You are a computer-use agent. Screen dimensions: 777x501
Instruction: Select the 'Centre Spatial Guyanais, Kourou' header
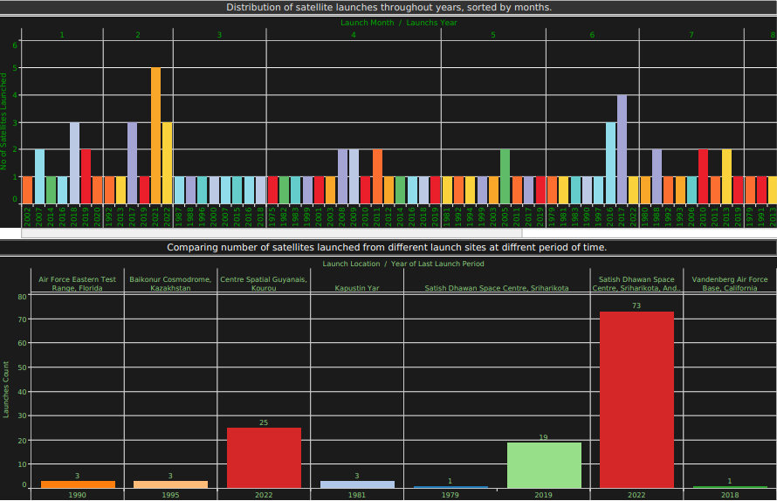264,284
